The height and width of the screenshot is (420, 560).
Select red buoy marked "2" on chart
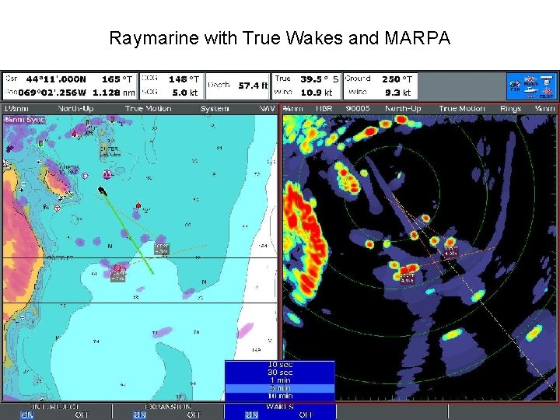pyautogui.click(x=138, y=205)
